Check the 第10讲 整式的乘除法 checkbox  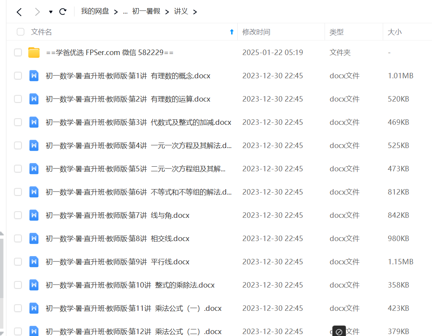click(x=18, y=285)
